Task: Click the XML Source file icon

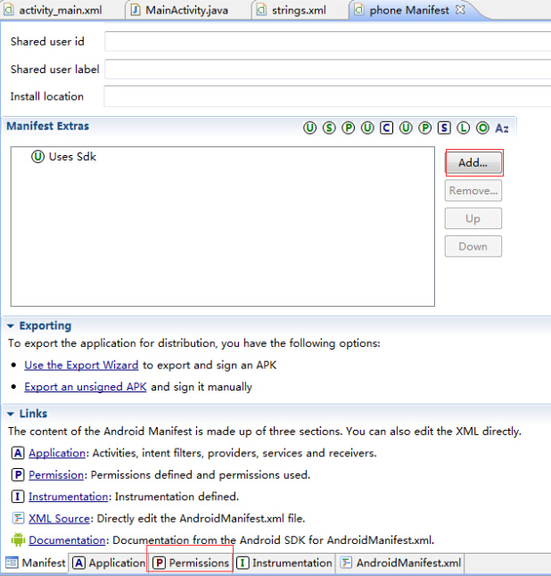Action: pyautogui.click(x=18, y=518)
